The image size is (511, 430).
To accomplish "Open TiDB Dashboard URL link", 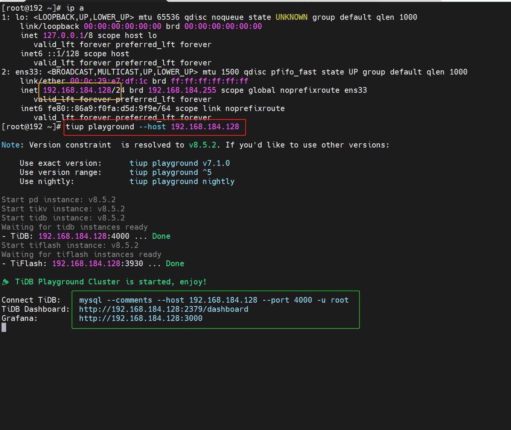I will (164, 309).
